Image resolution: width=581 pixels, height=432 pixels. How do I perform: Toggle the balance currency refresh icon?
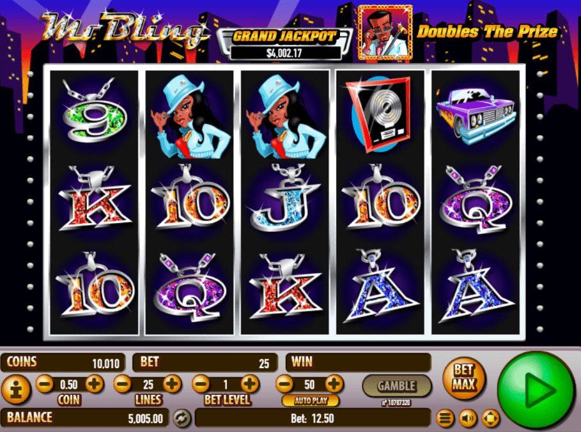(x=182, y=418)
